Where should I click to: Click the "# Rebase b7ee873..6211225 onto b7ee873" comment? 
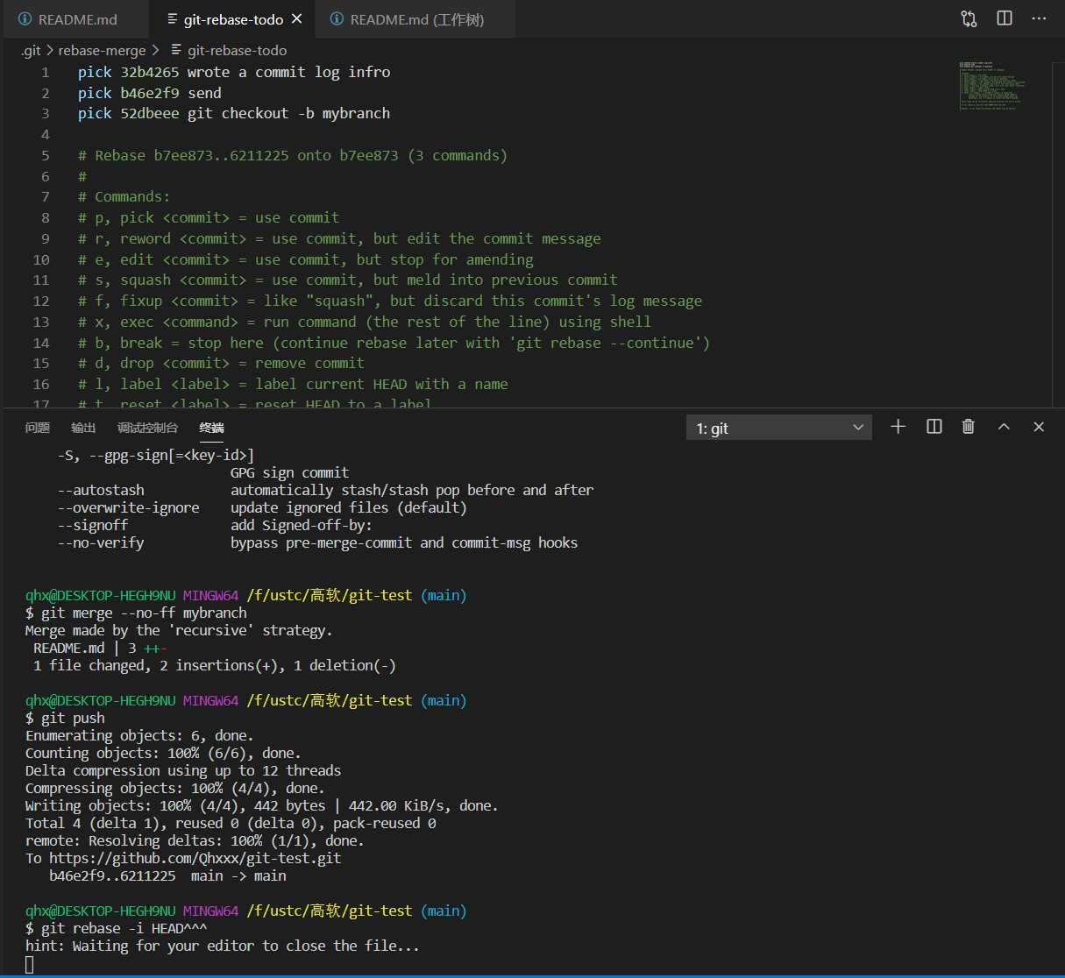tap(293, 155)
